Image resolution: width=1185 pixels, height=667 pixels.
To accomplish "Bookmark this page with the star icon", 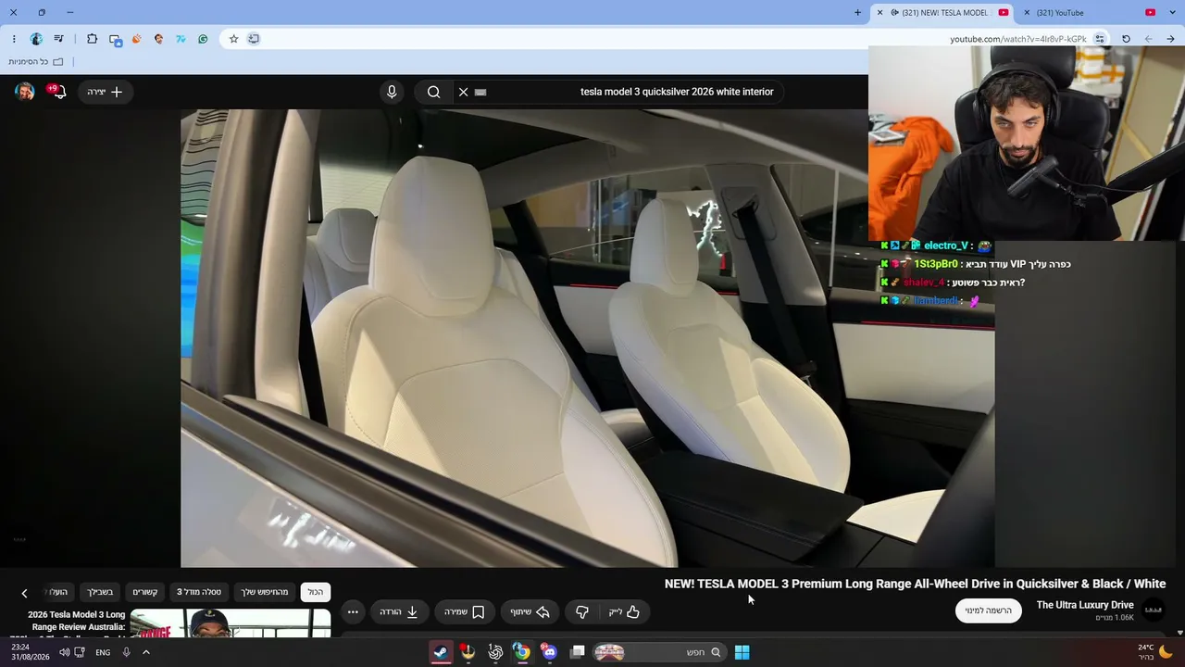I will pos(233,39).
